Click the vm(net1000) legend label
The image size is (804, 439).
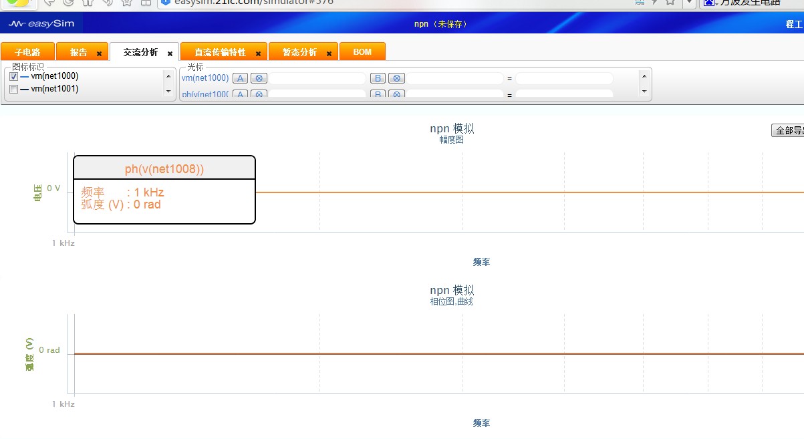(55, 76)
